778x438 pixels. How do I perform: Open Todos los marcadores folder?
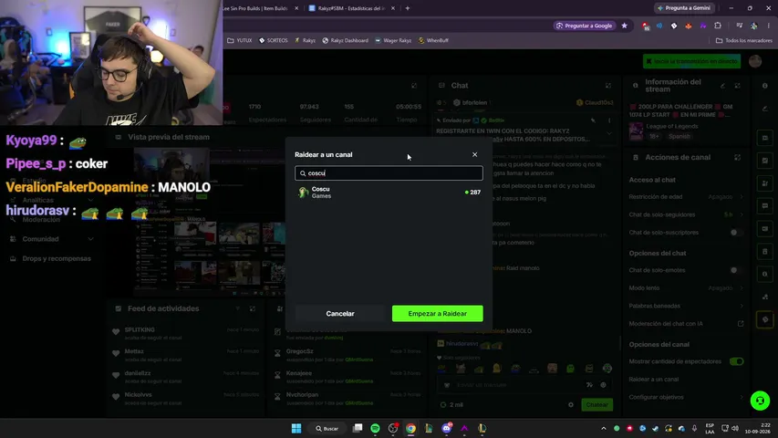[743, 41]
